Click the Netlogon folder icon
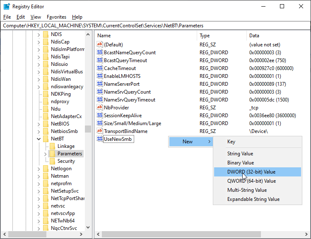 pos(46,169)
